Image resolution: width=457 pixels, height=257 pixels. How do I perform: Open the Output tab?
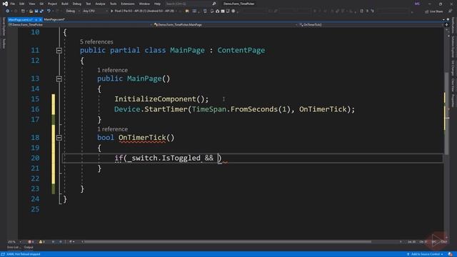pyautogui.click(x=29, y=248)
